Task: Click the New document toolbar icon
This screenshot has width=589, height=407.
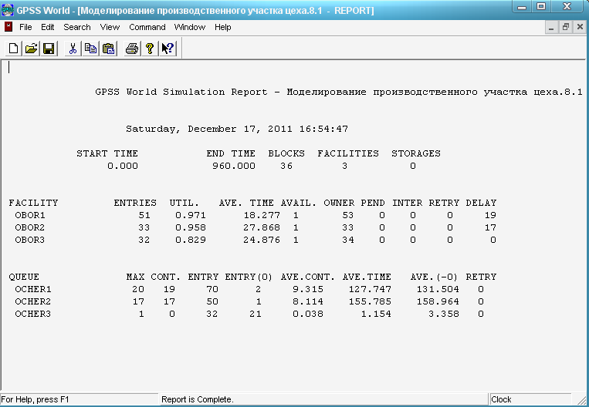Action: click(x=14, y=49)
